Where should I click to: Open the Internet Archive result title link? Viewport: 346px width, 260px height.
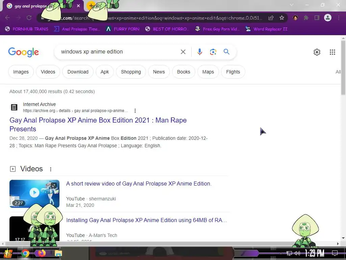click(x=98, y=125)
